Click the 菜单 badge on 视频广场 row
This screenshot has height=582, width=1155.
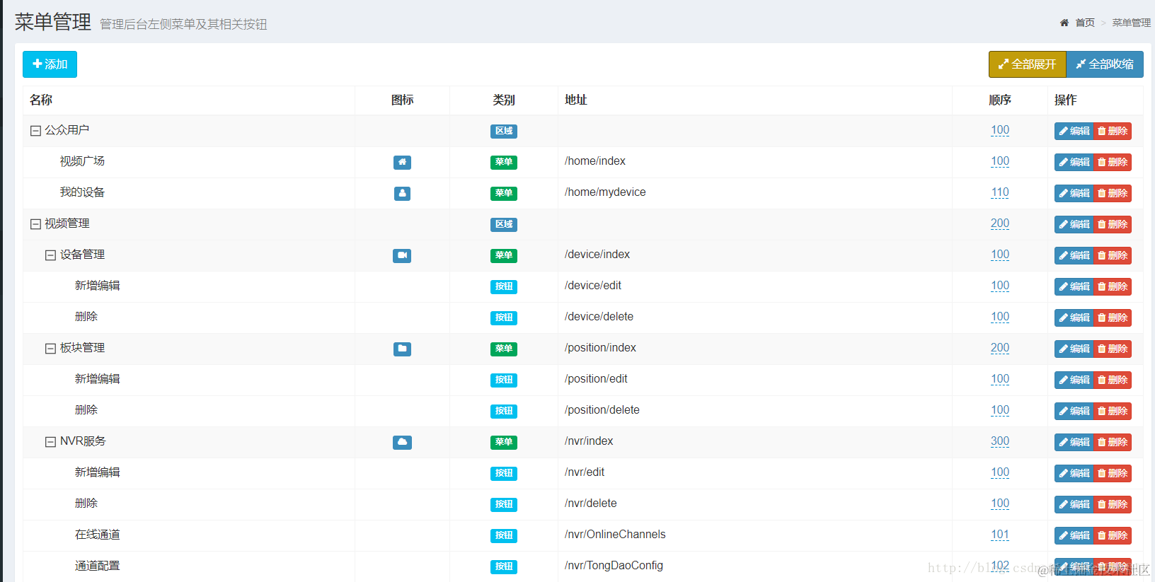[x=504, y=162]
